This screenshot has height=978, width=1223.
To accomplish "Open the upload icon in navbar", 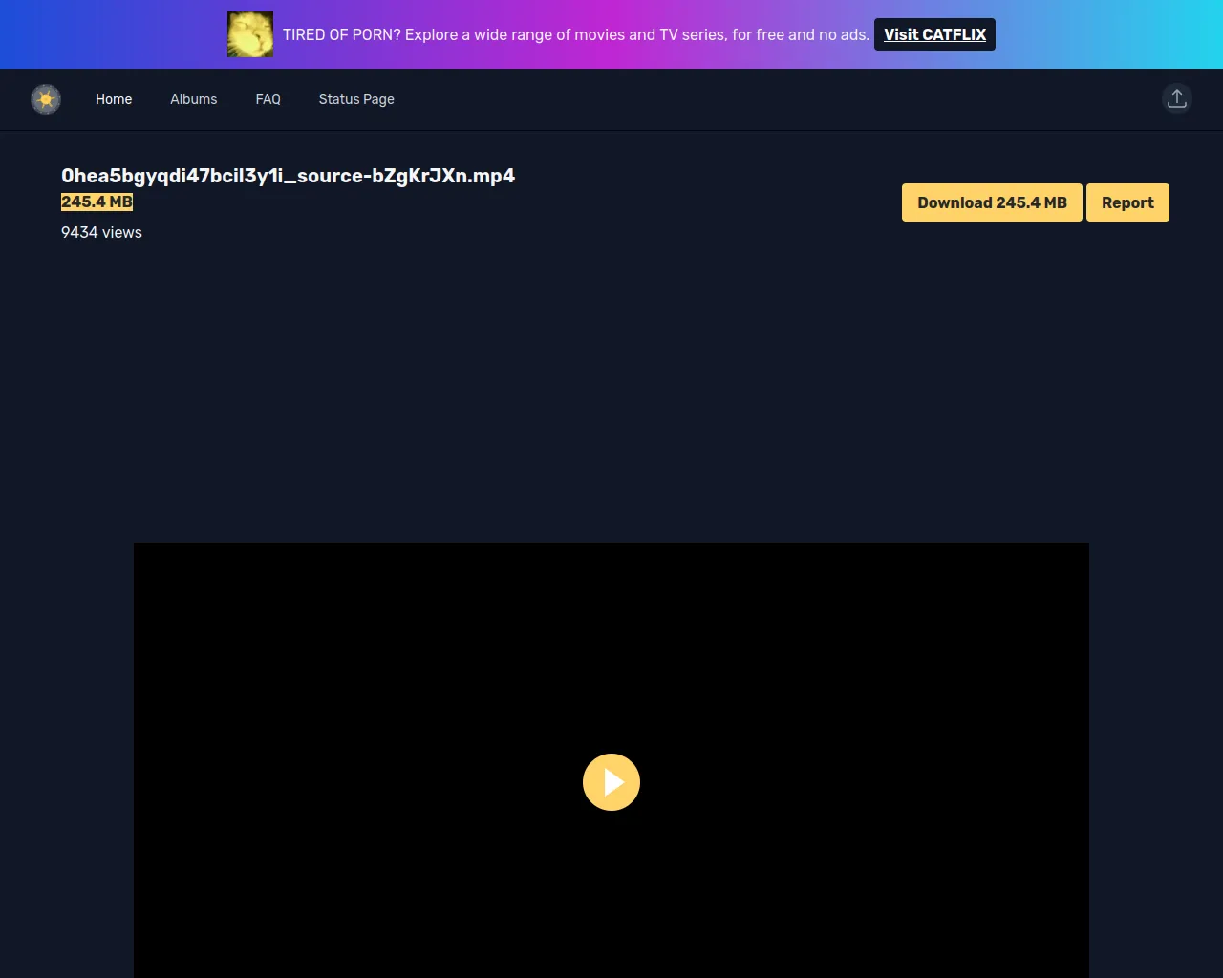I will tap(1177, 98).
